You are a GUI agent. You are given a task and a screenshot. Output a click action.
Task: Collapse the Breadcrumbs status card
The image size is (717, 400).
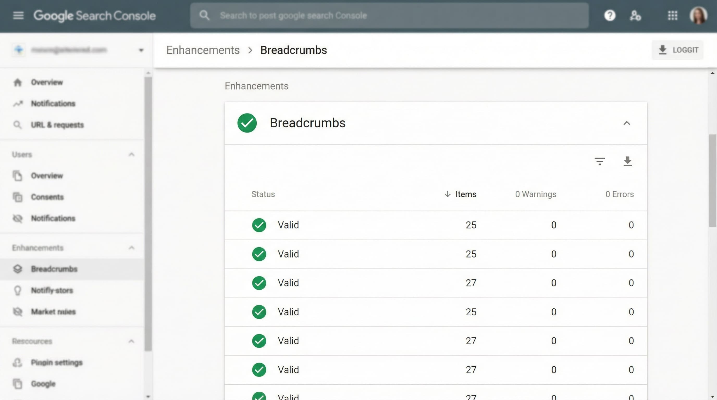pyautogui.click(x=627, y=123)
